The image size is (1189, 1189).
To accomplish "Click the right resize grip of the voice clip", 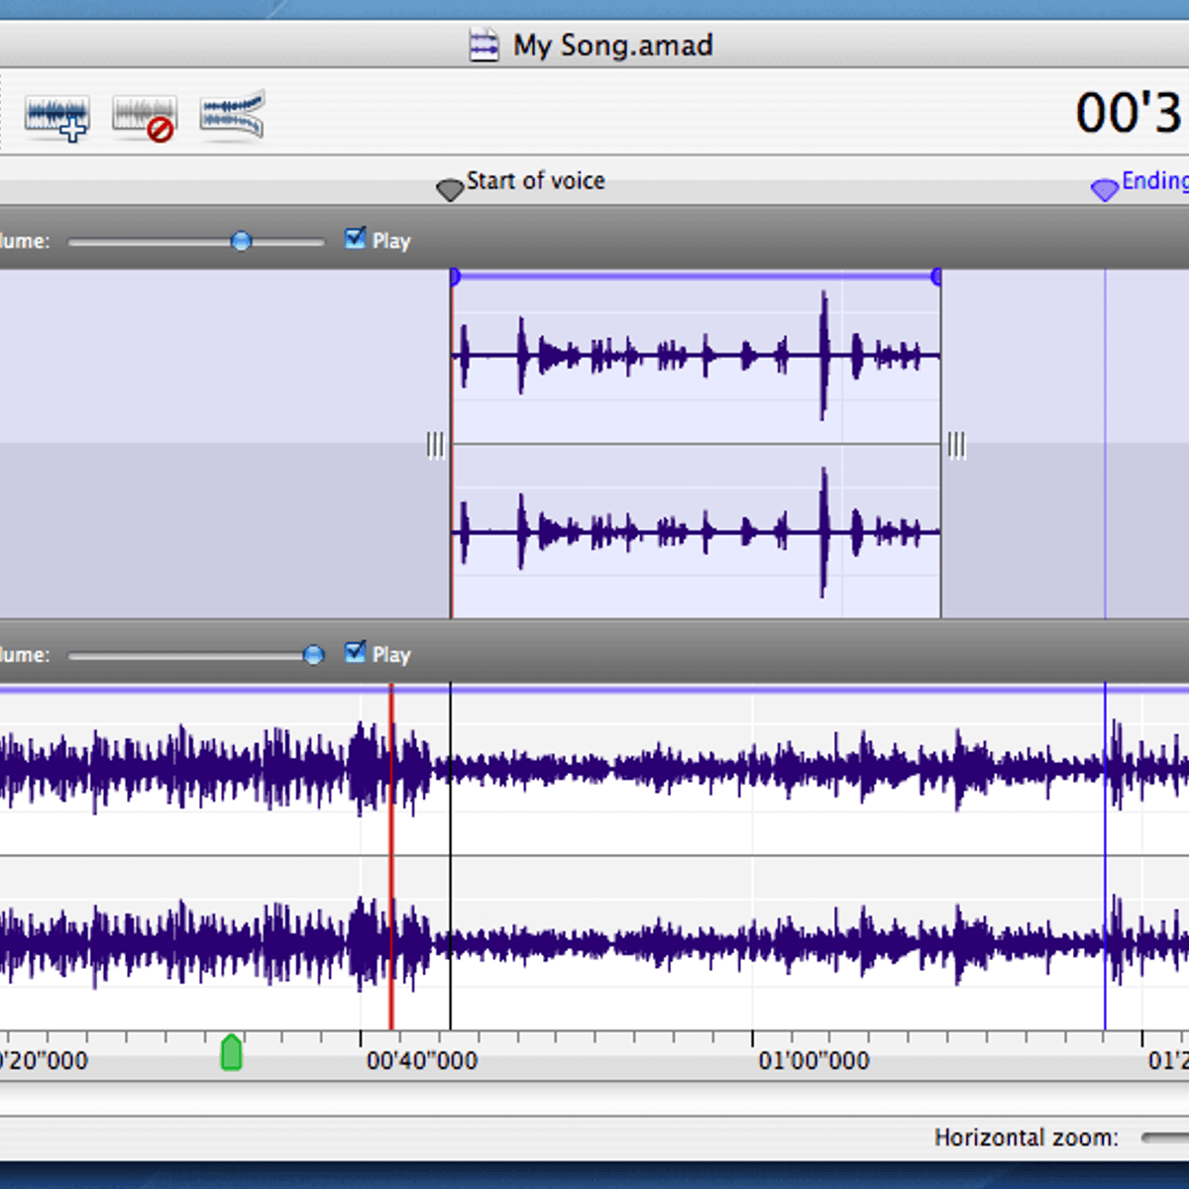I will (956, 445).
